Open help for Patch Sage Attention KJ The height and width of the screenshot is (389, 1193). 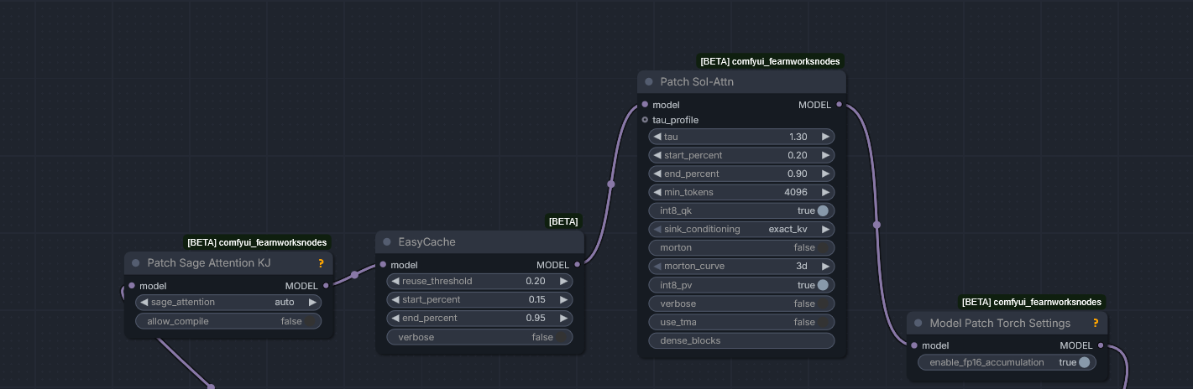click(321, 263)
